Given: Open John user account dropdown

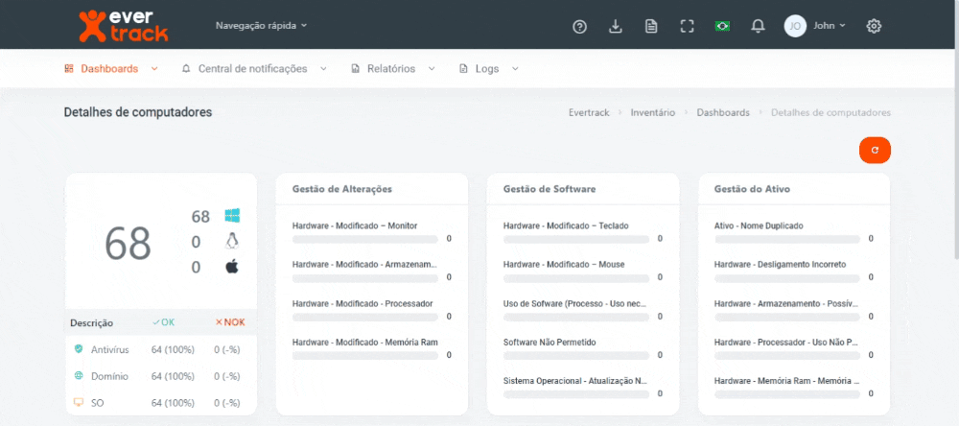Looking at the screenshot, I should (x=816, y=26).
